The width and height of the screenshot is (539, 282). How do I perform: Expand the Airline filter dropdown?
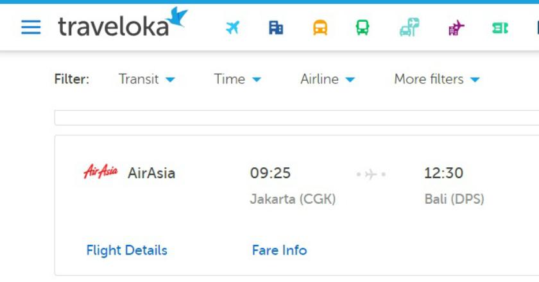327,79
